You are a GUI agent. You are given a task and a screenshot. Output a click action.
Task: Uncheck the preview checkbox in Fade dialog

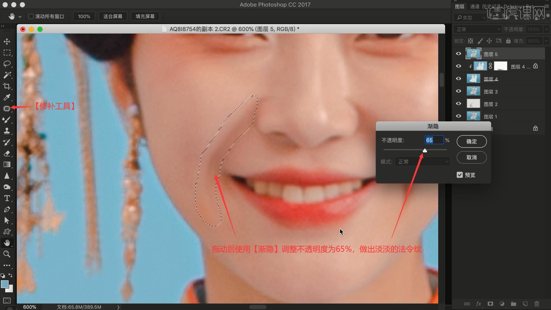460,175
